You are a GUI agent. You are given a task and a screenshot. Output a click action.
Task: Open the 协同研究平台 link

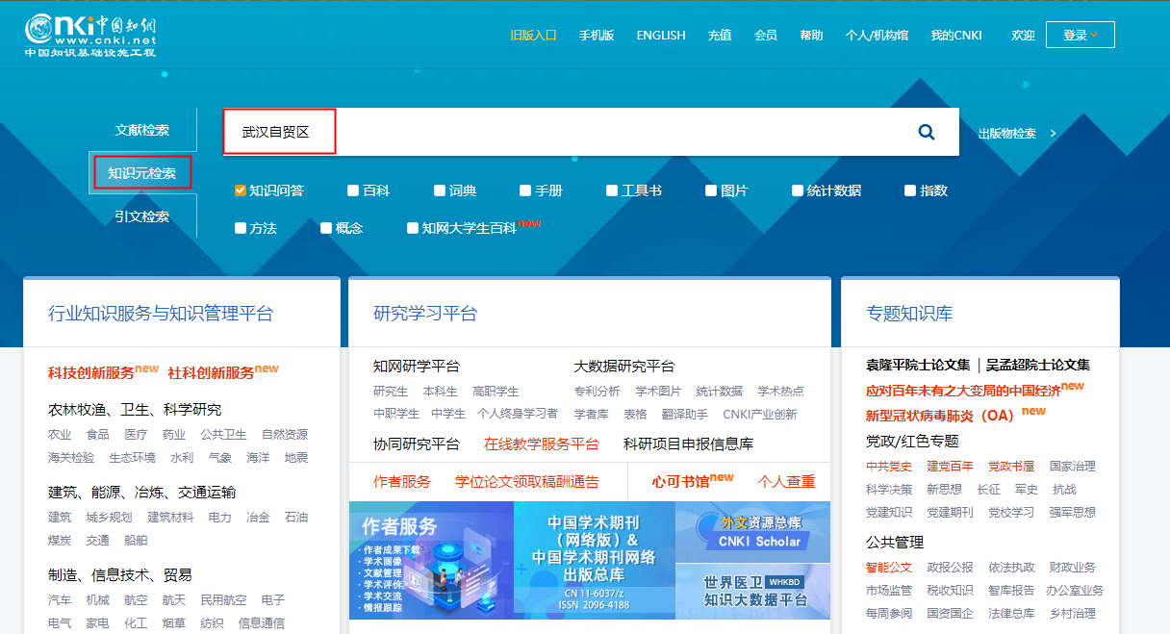tap(417, 444)
